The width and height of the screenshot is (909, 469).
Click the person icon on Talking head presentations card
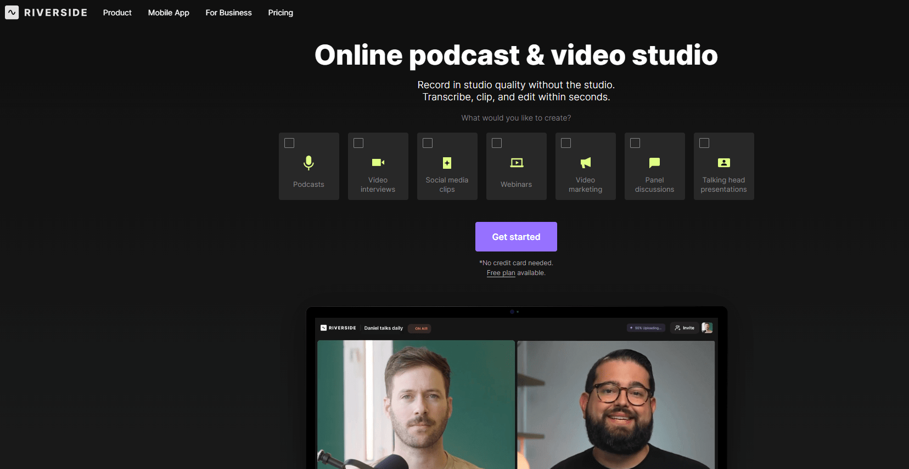pos(724,163)
